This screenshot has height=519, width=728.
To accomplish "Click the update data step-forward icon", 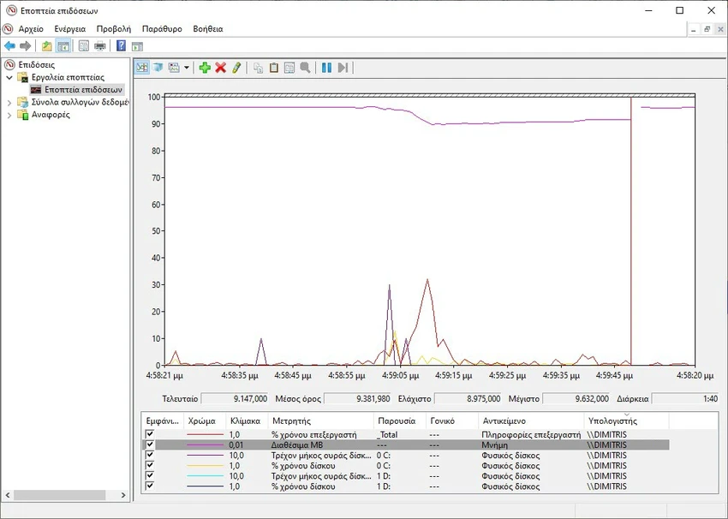I will [x=343, y=68].
